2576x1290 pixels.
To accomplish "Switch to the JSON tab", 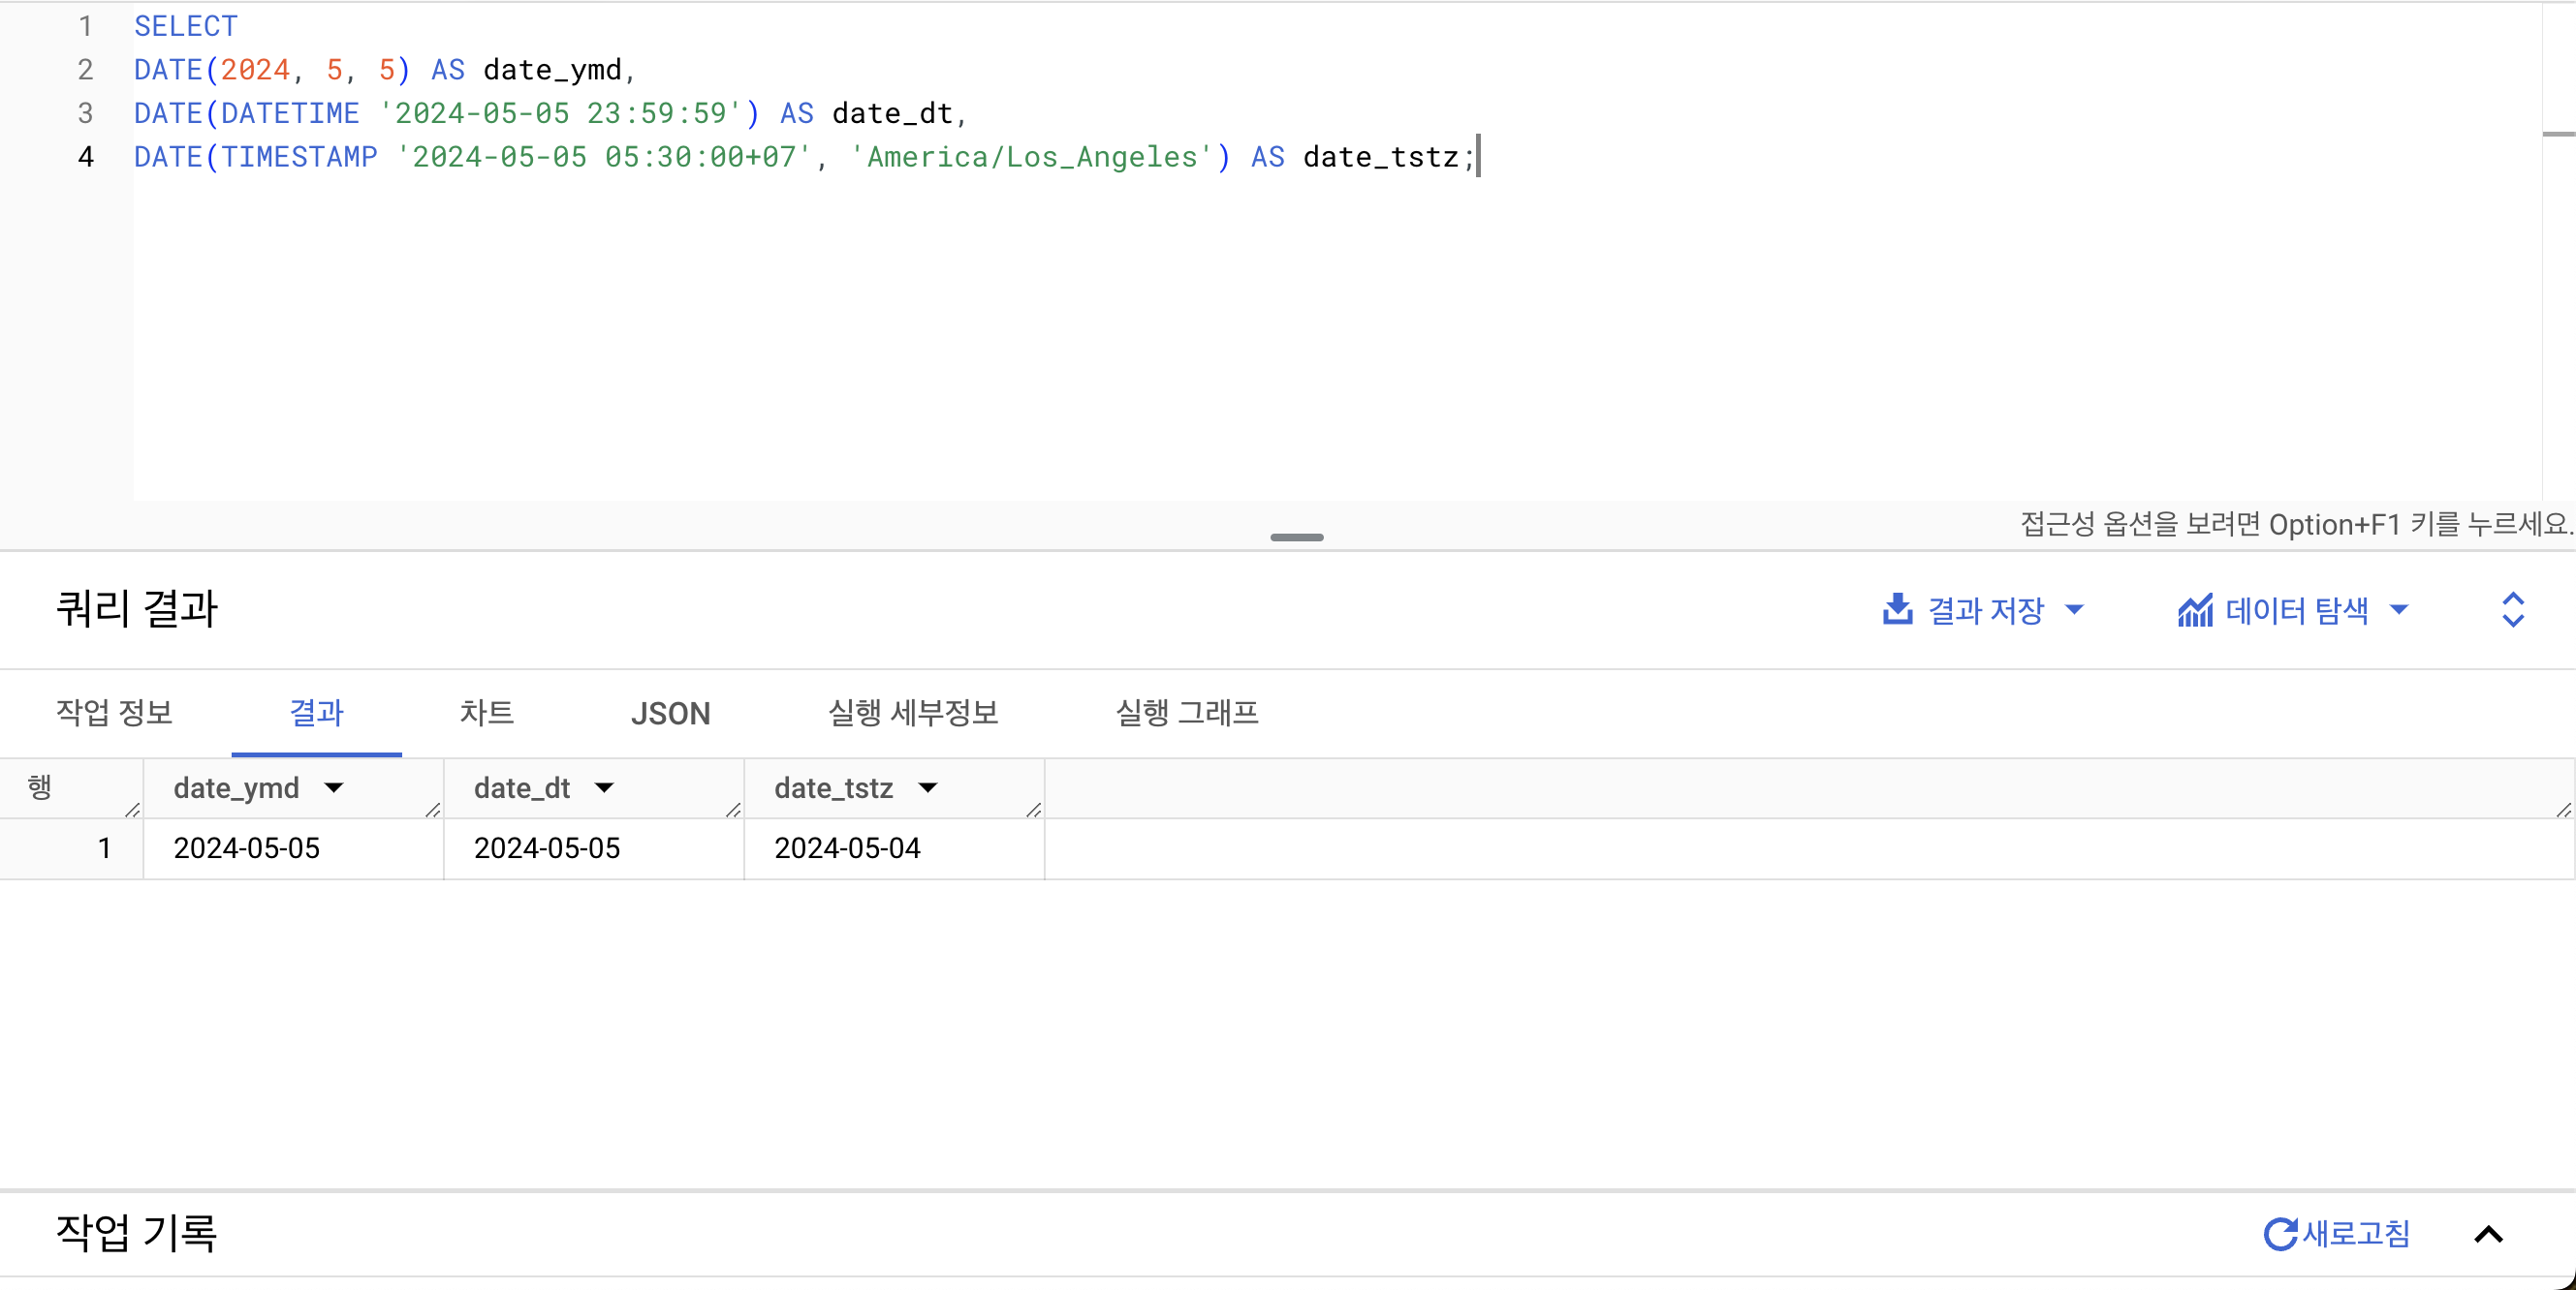I will pyautogui.click(x=670, y=714).
